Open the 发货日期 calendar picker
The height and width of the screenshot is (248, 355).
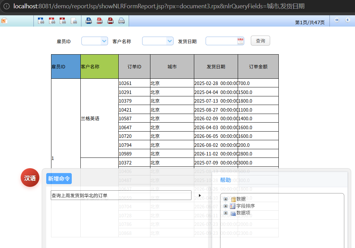click(240, 41)
